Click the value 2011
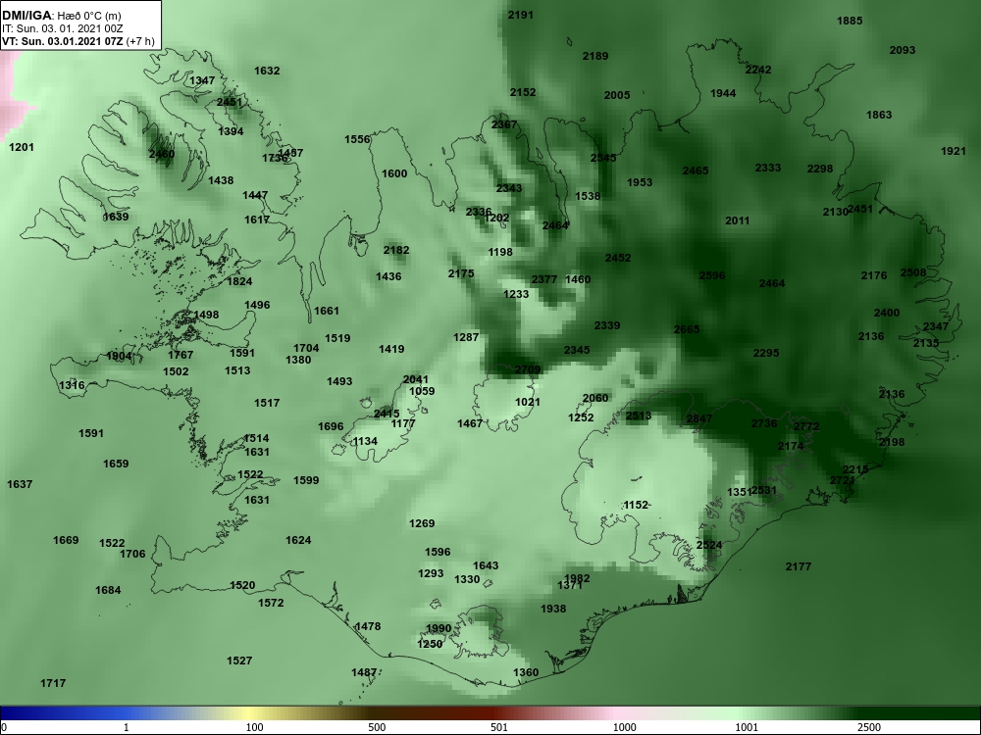The width and height of the screenshot is (981, 735). (737, 220)
